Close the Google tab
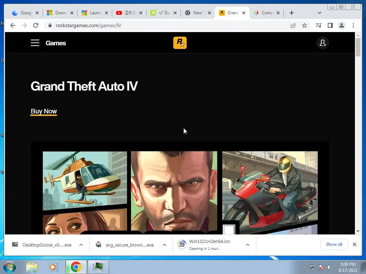 pos(37,13)
